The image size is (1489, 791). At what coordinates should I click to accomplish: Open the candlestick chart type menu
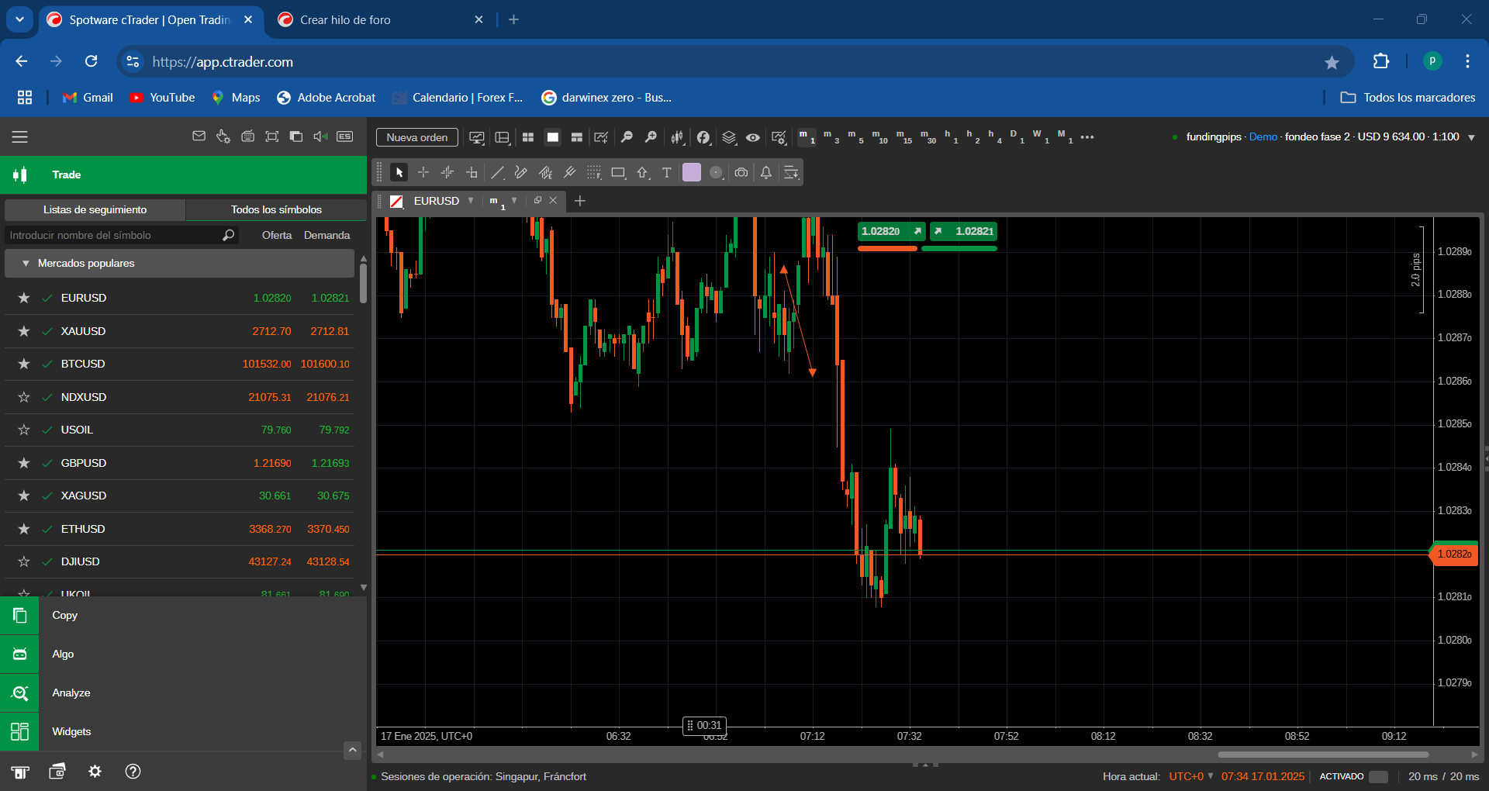(x=678, y=137)
